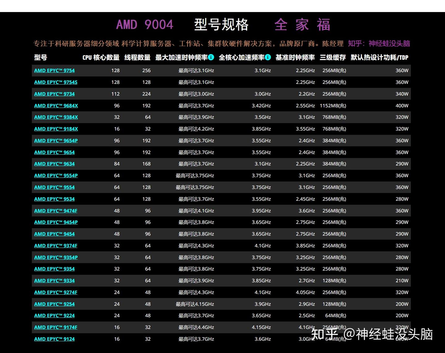Click the AMD 9004 title text

145,25
